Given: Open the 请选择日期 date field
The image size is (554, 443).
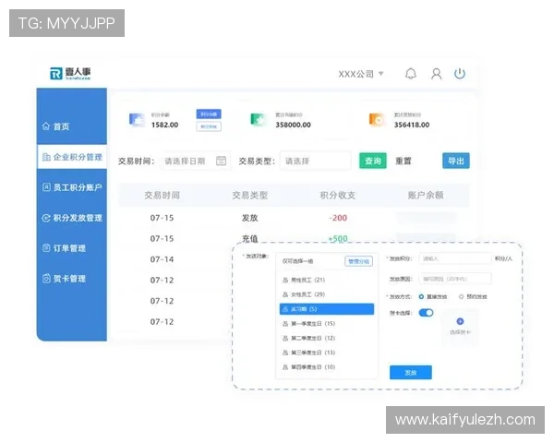Looking at the screenshot, I should [x=196, y=162].
